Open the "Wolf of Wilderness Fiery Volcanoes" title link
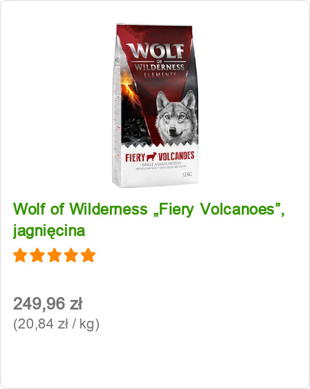Screen dimensions: 310x389 click(149, 219)
